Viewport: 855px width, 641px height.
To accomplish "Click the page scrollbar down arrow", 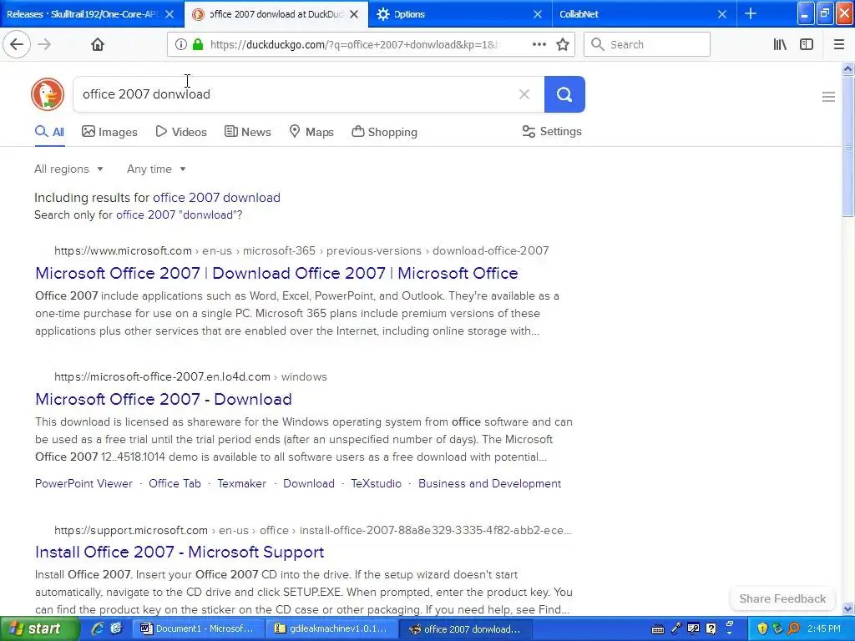I will coord(848,609).
